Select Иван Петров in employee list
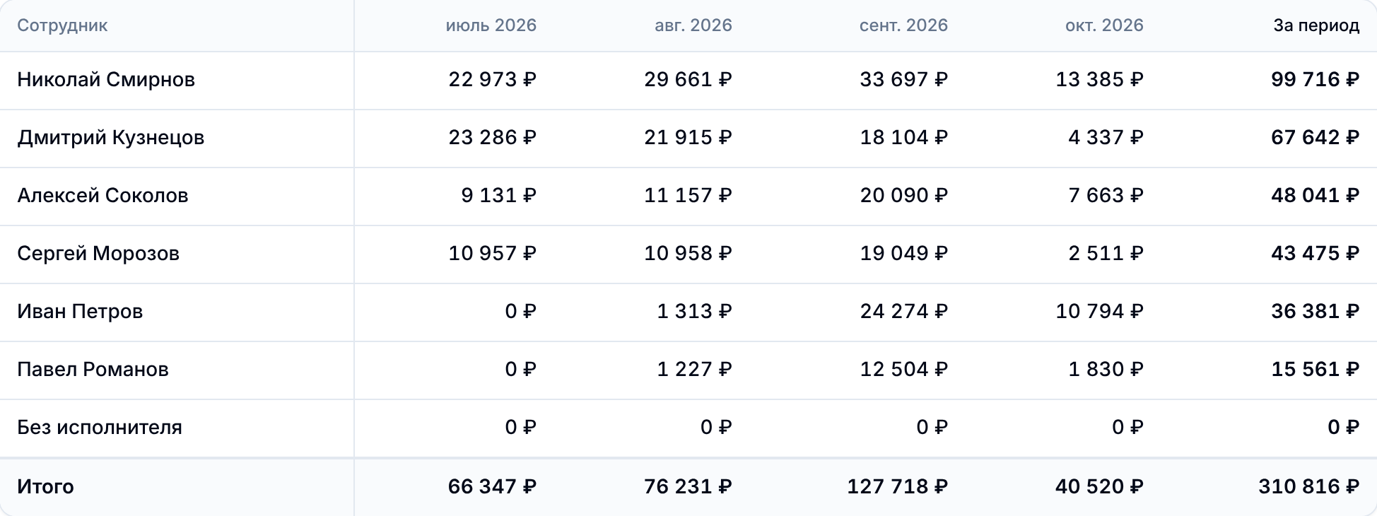1377x516 pixels. pos(80,311)
